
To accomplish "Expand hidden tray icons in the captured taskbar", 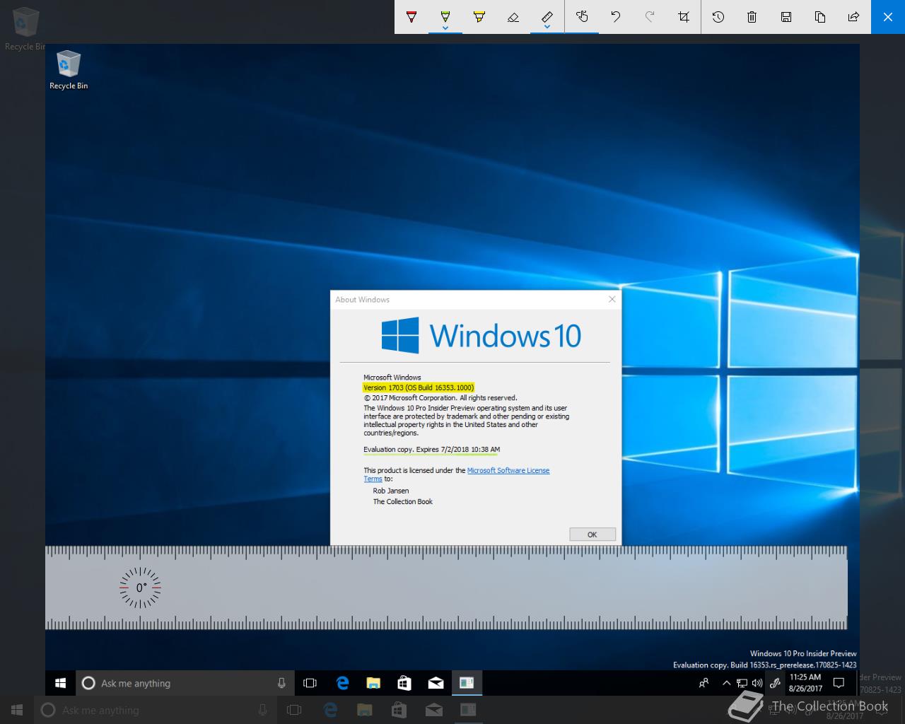I will (x=726, y=683).
